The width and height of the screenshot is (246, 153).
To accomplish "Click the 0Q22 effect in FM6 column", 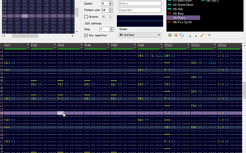I will 159,55.
